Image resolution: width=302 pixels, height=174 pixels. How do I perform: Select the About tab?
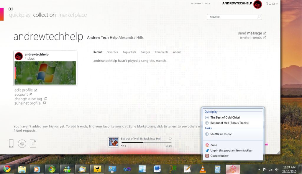177,52
